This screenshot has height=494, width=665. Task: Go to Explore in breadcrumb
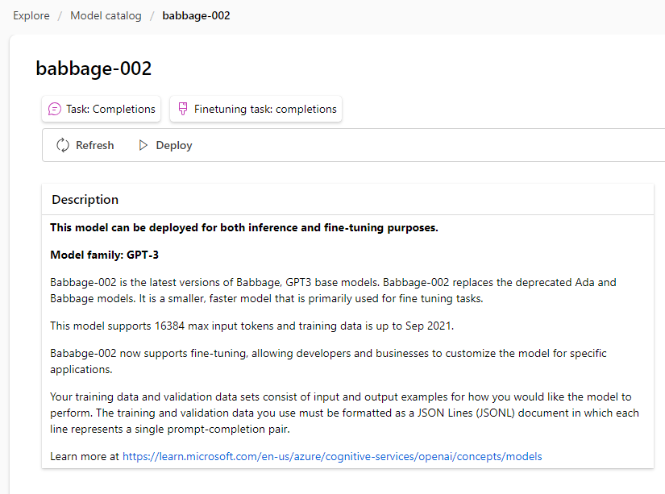(31, 15)
